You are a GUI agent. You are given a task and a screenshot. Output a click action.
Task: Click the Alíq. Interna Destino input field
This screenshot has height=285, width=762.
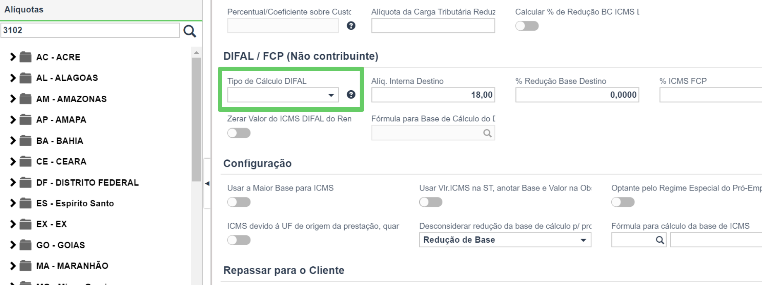coord(433,95)
